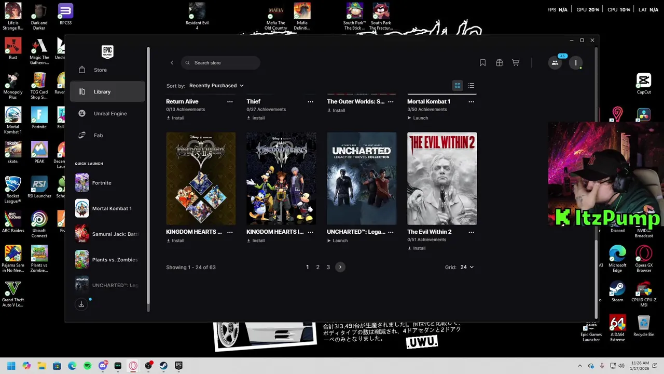The width and height of the screenshot is (664, 374).
Task: Open options menu for The Evil Within 2
Action: pos(471,232)
